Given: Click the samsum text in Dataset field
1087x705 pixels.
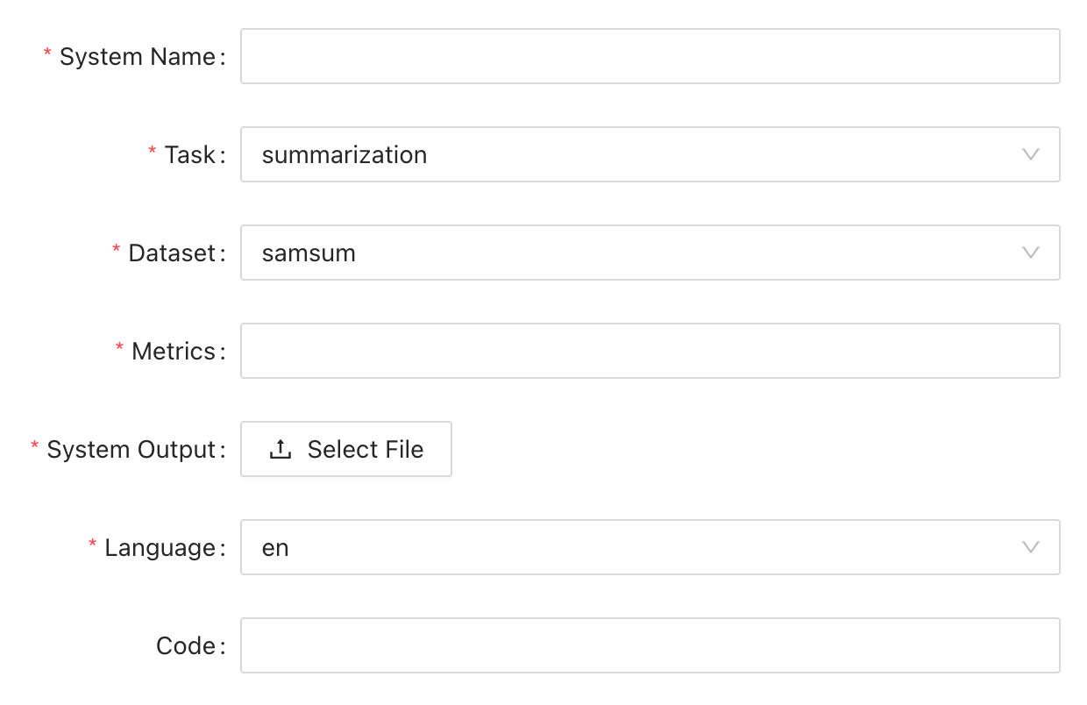Looking at the screenshot, I should click(x=309, y=253).
